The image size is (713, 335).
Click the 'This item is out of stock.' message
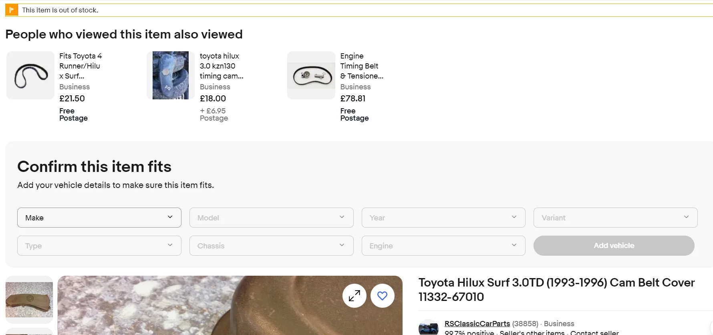(60, 10)
